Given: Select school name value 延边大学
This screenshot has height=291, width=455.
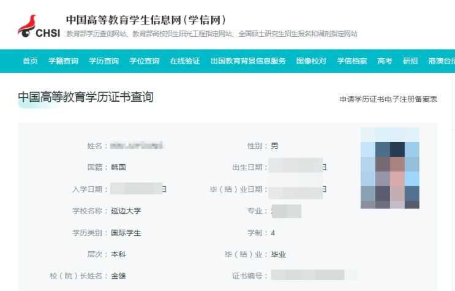Looking at the screenshot, I should [126, 211].
